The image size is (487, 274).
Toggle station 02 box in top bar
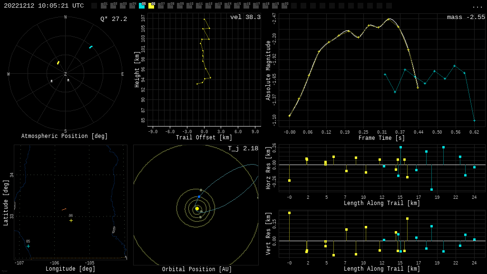tap(113, 6)
